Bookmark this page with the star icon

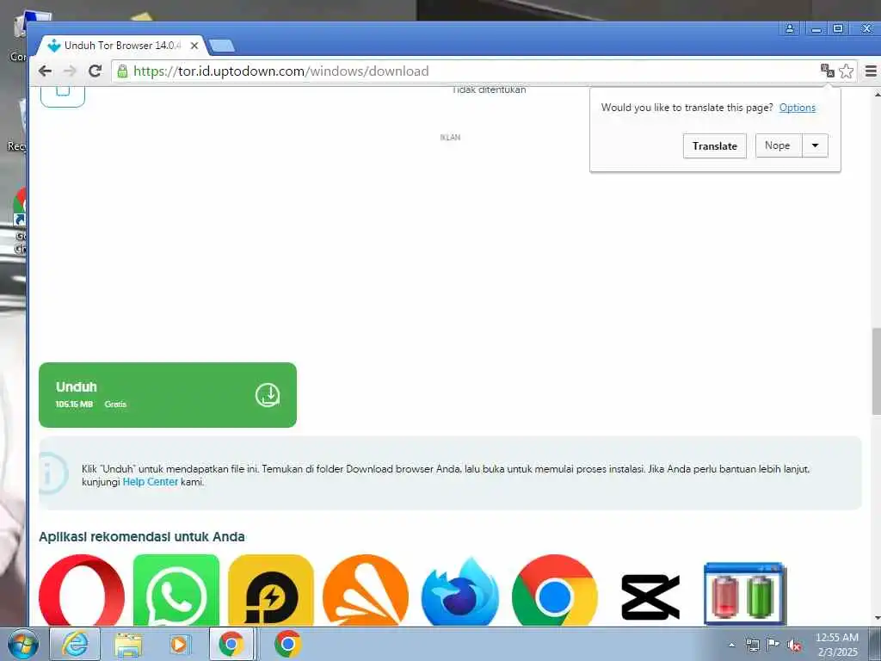tap(847, 71)
